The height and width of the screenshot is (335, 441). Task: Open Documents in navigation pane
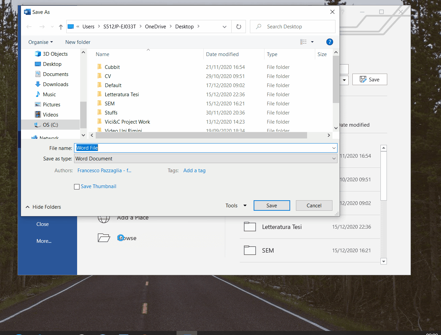point(52,74)
